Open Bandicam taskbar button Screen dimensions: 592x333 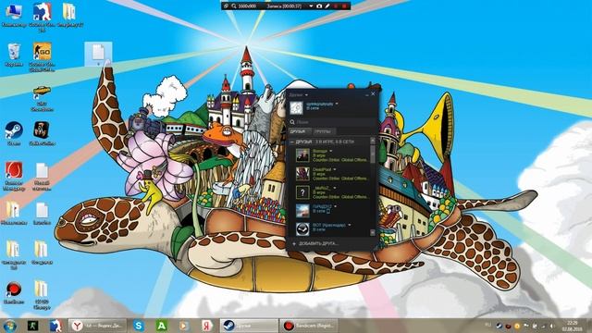308,326
